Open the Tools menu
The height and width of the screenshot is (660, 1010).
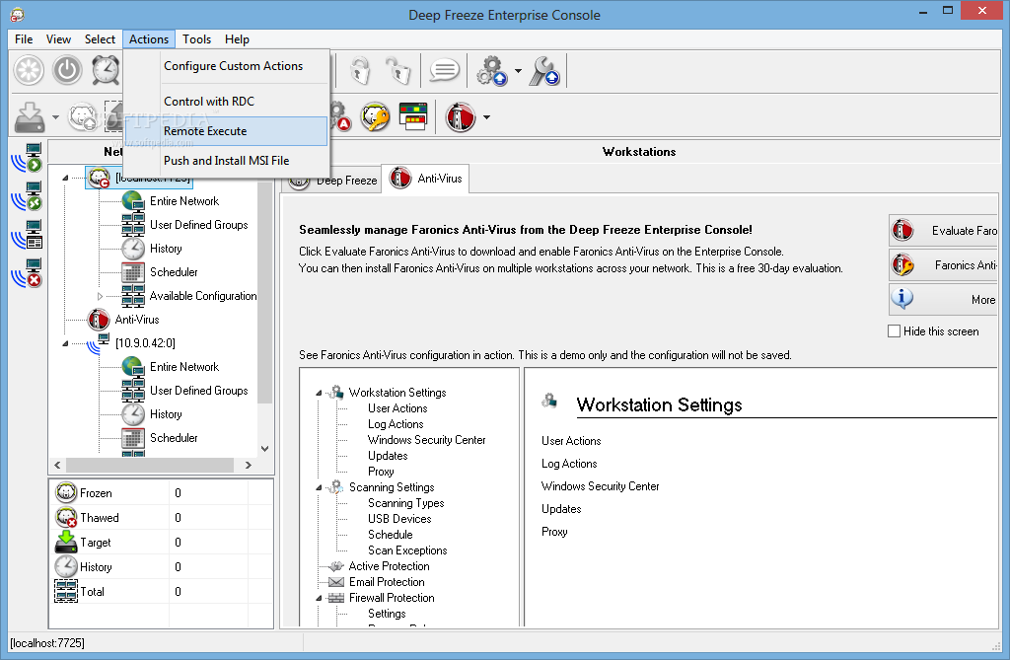click(x=196, y=39)
